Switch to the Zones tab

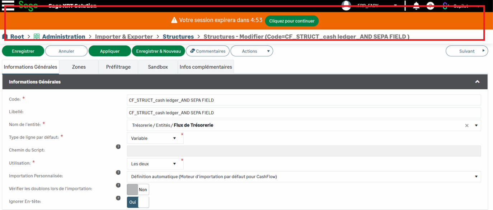[79, 67]
